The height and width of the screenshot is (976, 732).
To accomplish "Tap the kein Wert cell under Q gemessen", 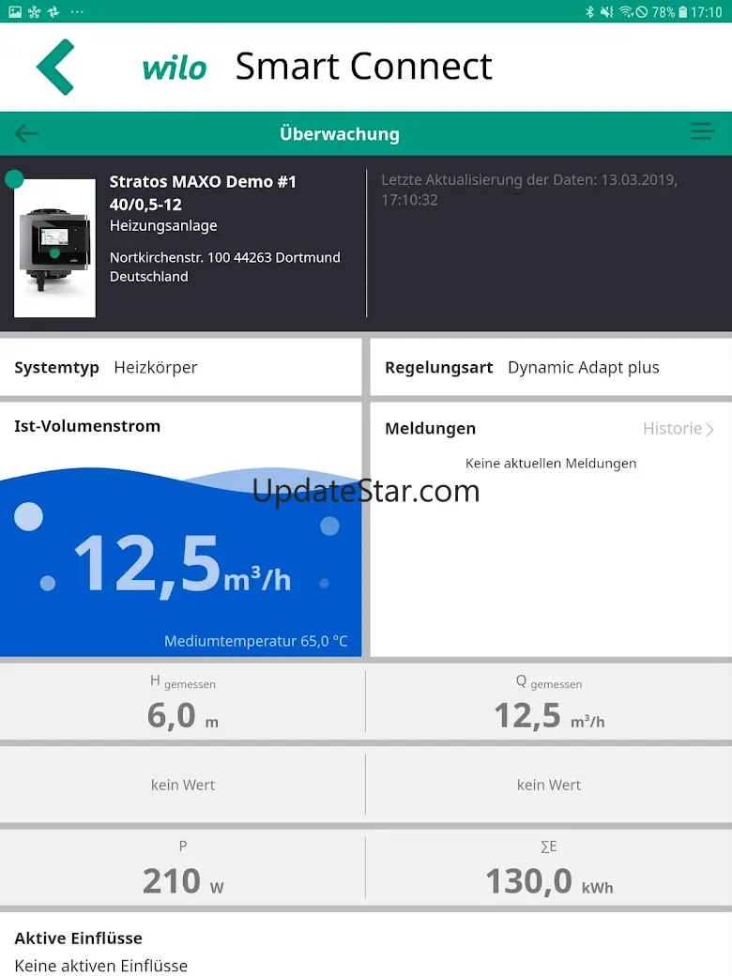I will click(x=549, y=785).
